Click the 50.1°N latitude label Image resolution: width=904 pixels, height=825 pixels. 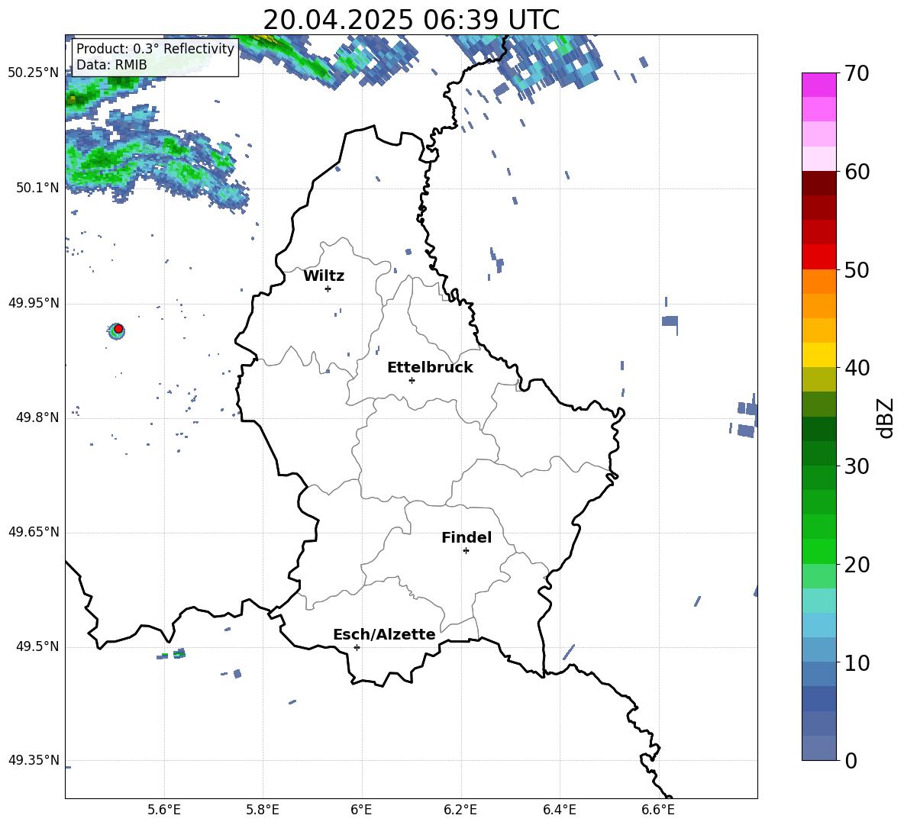[37, 189]
